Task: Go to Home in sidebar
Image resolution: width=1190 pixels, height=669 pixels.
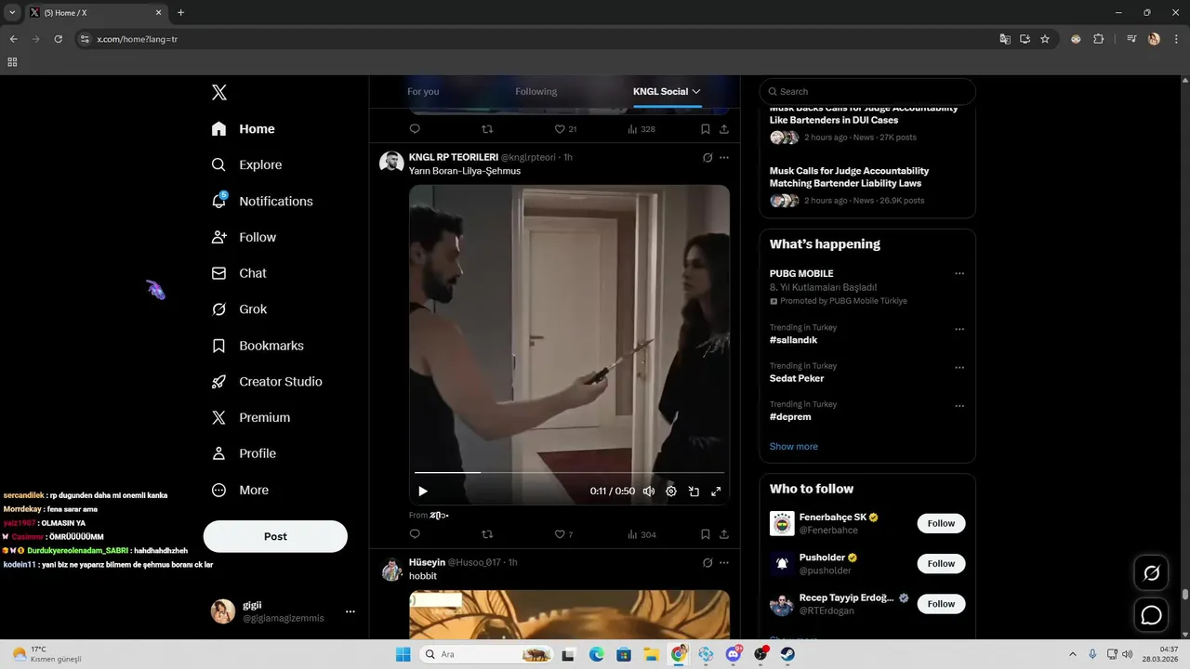Action: coord(244,129)
